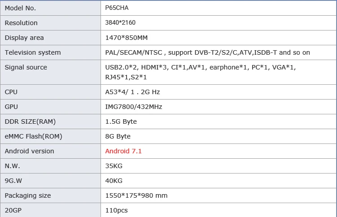Screen dimensions: 337x217
Task: Click the eMMC Flash(ROM) label
Action: (33, 136)
